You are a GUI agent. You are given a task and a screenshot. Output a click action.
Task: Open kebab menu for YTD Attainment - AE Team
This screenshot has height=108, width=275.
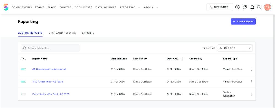(x=252, y=82)
